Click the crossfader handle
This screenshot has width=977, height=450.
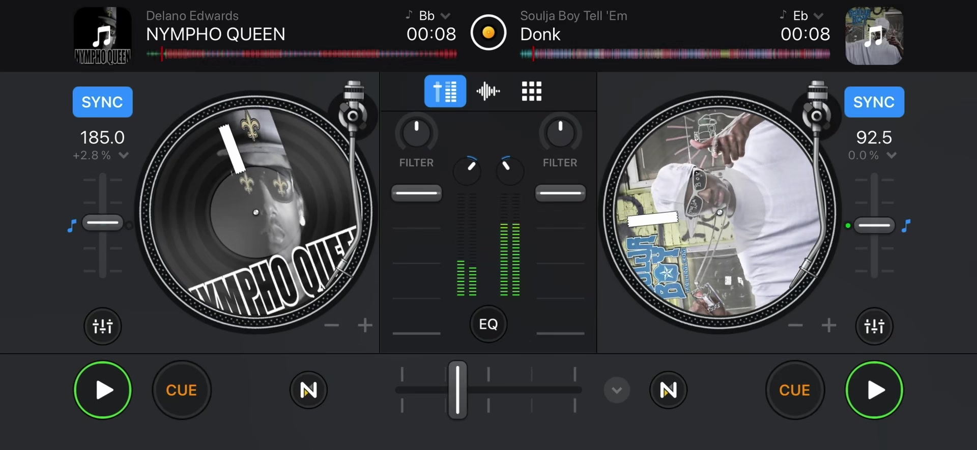pos(457,390)
